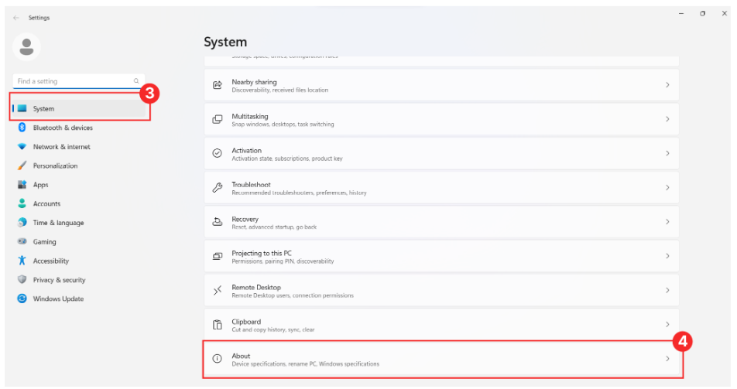Click the Personalization brush icon
The image size is (737, 389).
(x=22, y=165)
